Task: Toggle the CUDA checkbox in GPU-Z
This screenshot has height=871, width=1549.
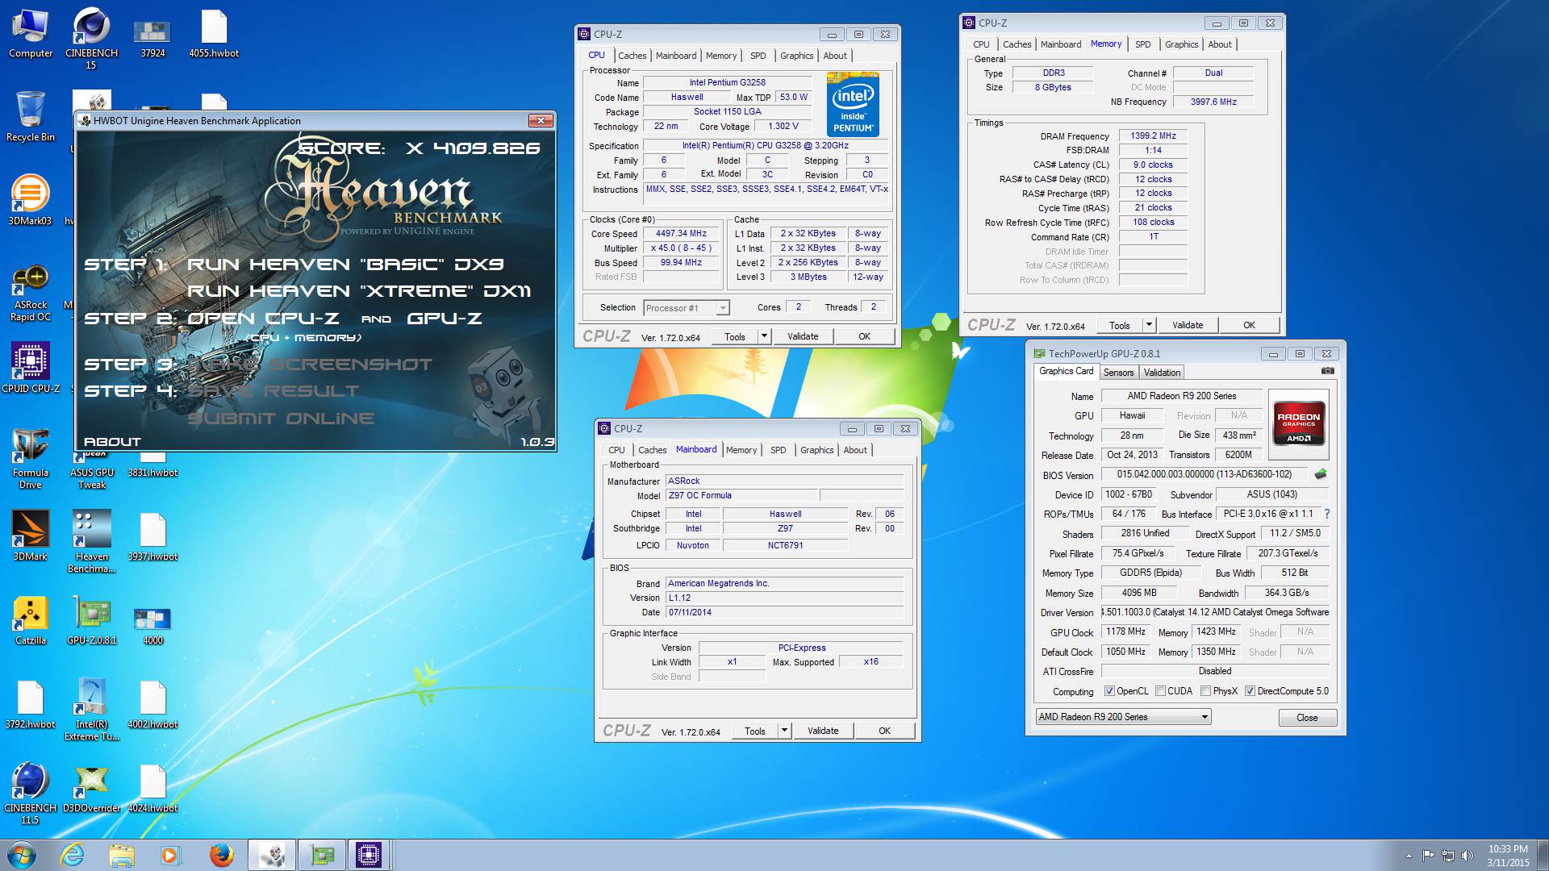Action: pyautogui.click(x=1160, y=691)
